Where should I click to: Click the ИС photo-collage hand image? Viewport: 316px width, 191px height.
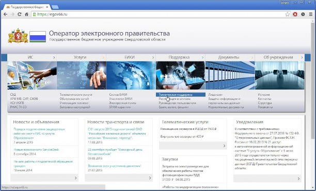coord(32,76)
